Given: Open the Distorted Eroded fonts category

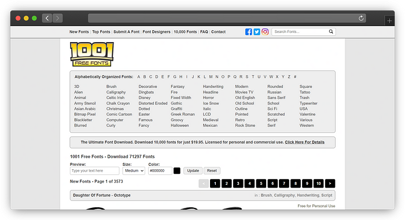Looking at the screenshot, I should pyautogui.click(x=153, y=103).
